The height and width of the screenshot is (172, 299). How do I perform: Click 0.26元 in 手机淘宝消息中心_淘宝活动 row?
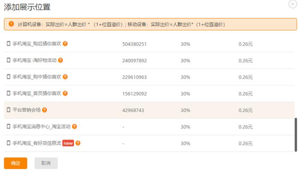point(245,127)
